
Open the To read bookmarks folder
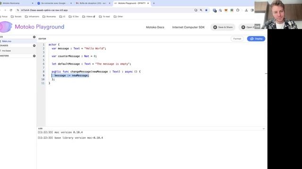point(104,17)
